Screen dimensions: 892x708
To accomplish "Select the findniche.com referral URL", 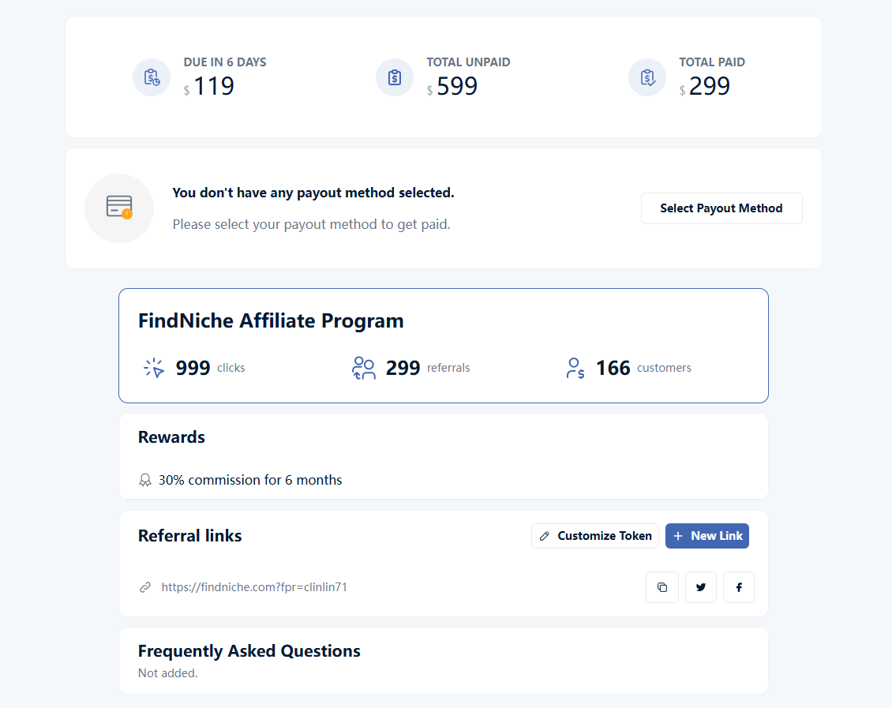I will [253, 587].
